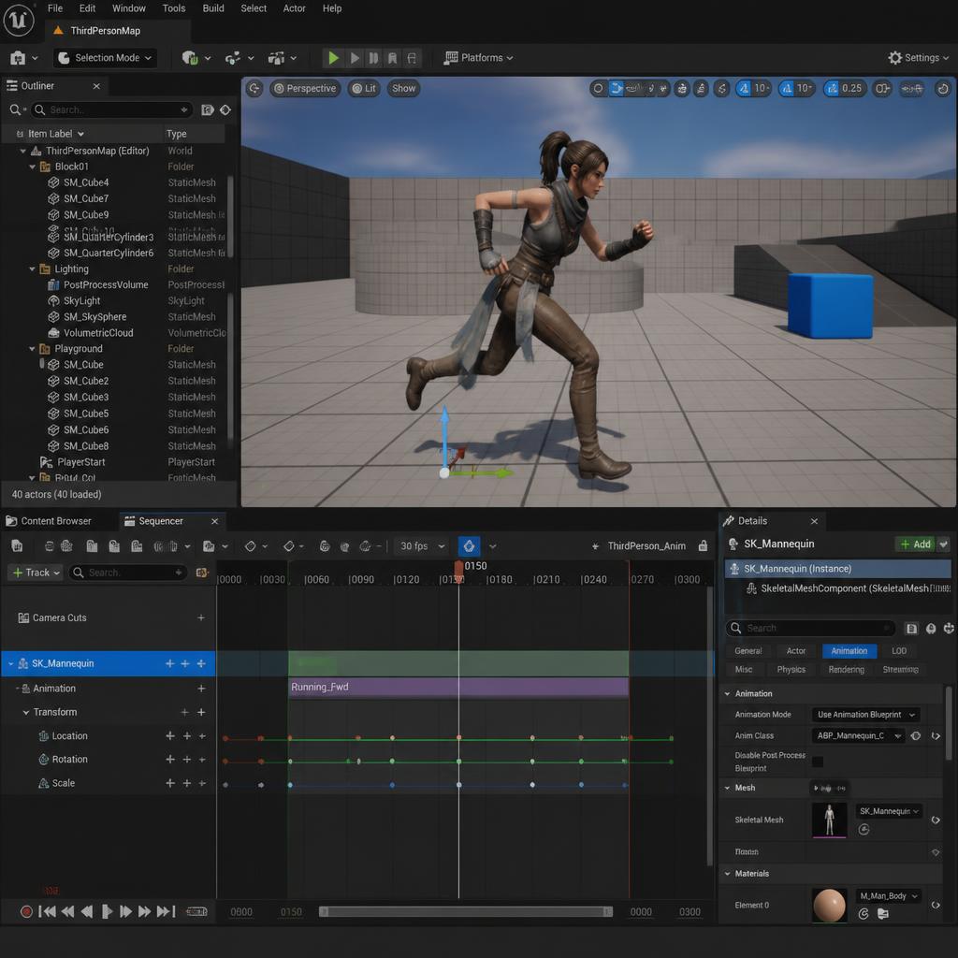Open the Actor menu
Screen dimensions: 958x958
pyautogui.click(x=294, y=8)
